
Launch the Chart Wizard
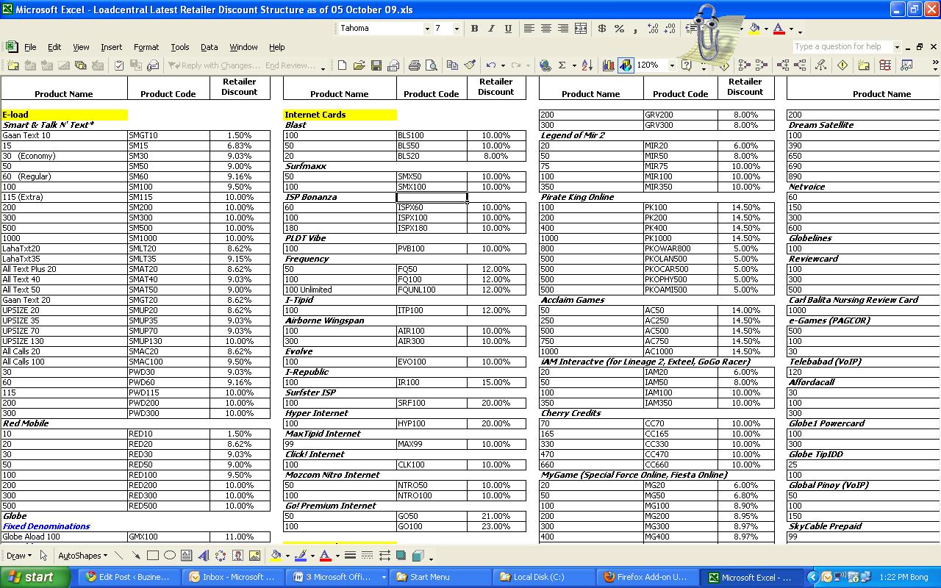pyautogui.click(x=608, y=65)
